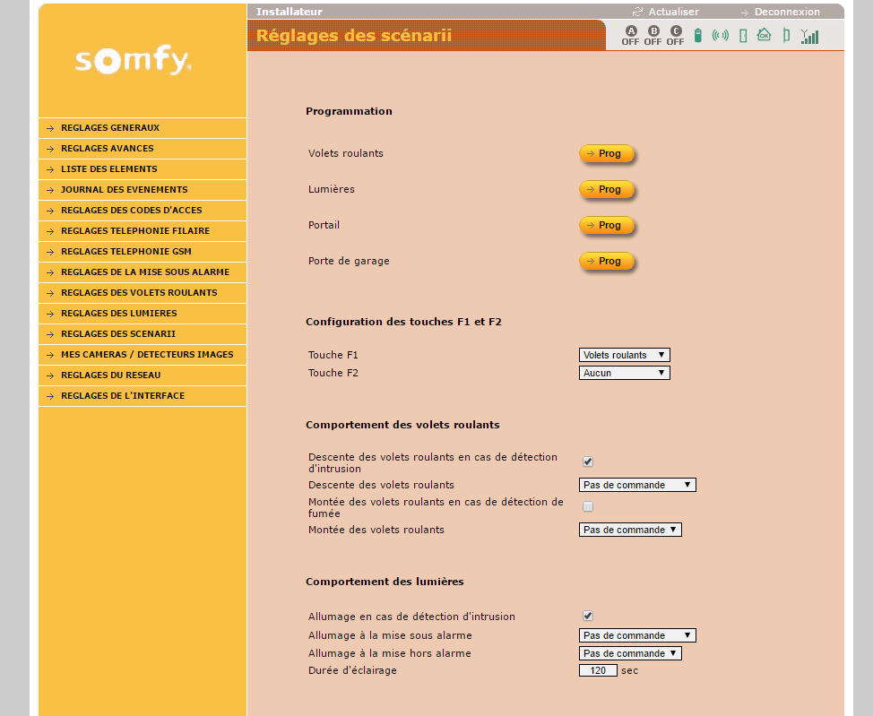Click the arrow icon beside Deconnexion
Viewport: 873px width, 716px height.
tap(745, 13)
